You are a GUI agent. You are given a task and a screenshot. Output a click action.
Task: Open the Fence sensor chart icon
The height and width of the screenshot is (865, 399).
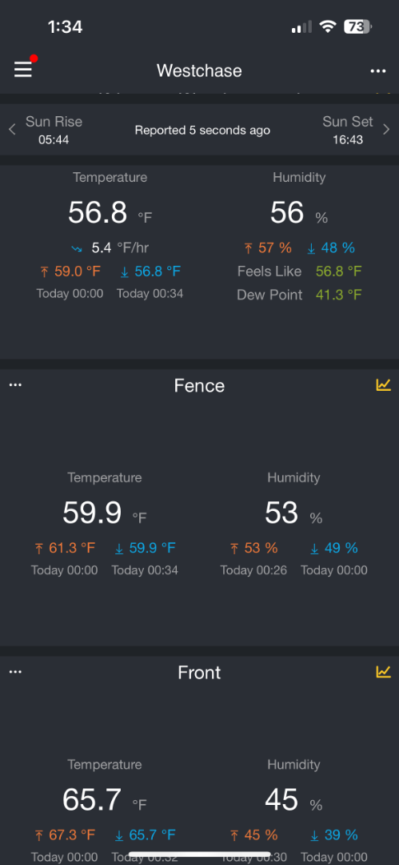(x=384, y=384)
